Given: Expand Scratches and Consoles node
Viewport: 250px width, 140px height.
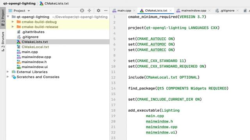Looking at the screenshot, I should coord(8,77).
